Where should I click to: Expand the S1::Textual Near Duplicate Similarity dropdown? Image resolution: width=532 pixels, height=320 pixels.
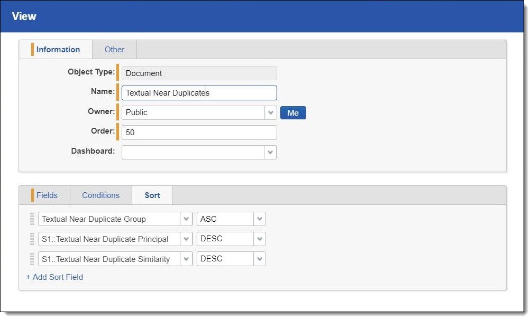[x=186, y=259]
